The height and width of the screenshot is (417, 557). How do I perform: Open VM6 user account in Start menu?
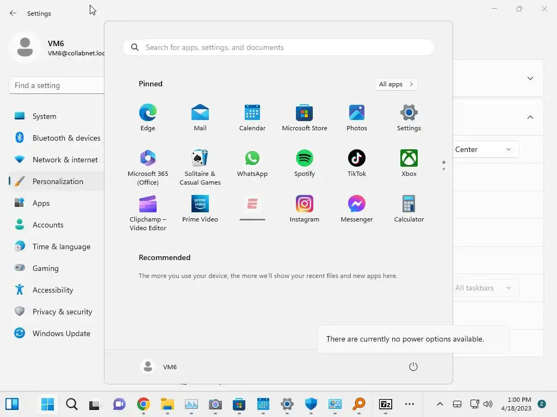pyautogui.click(x=159, y=367)
